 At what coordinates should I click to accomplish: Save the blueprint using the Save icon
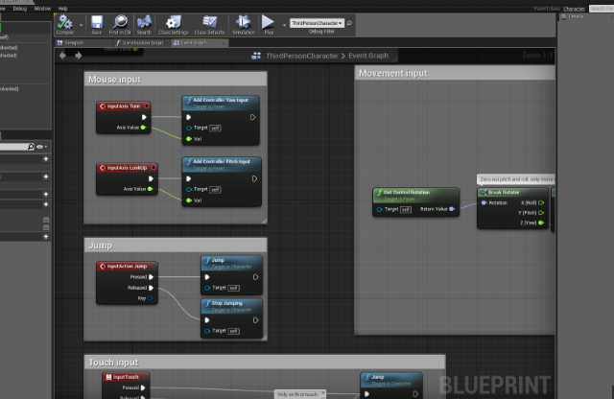pos(97,25)
